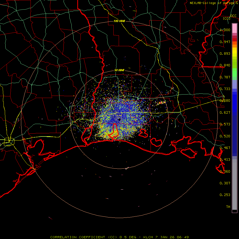The height and width of the screenshot is (239, 239).
Task: Click the 0.307 color scale value
Action: [225, 183]
